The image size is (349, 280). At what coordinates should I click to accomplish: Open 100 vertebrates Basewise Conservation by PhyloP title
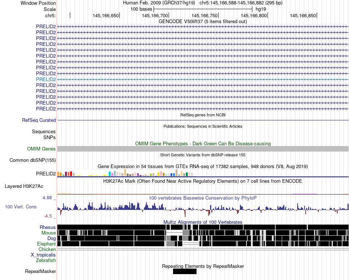coord(203,198)
